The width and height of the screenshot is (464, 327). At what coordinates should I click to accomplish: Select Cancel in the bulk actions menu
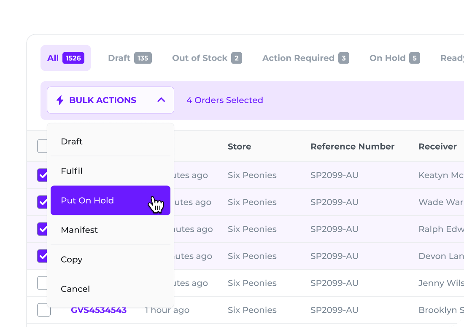click(x=75, y=289)
